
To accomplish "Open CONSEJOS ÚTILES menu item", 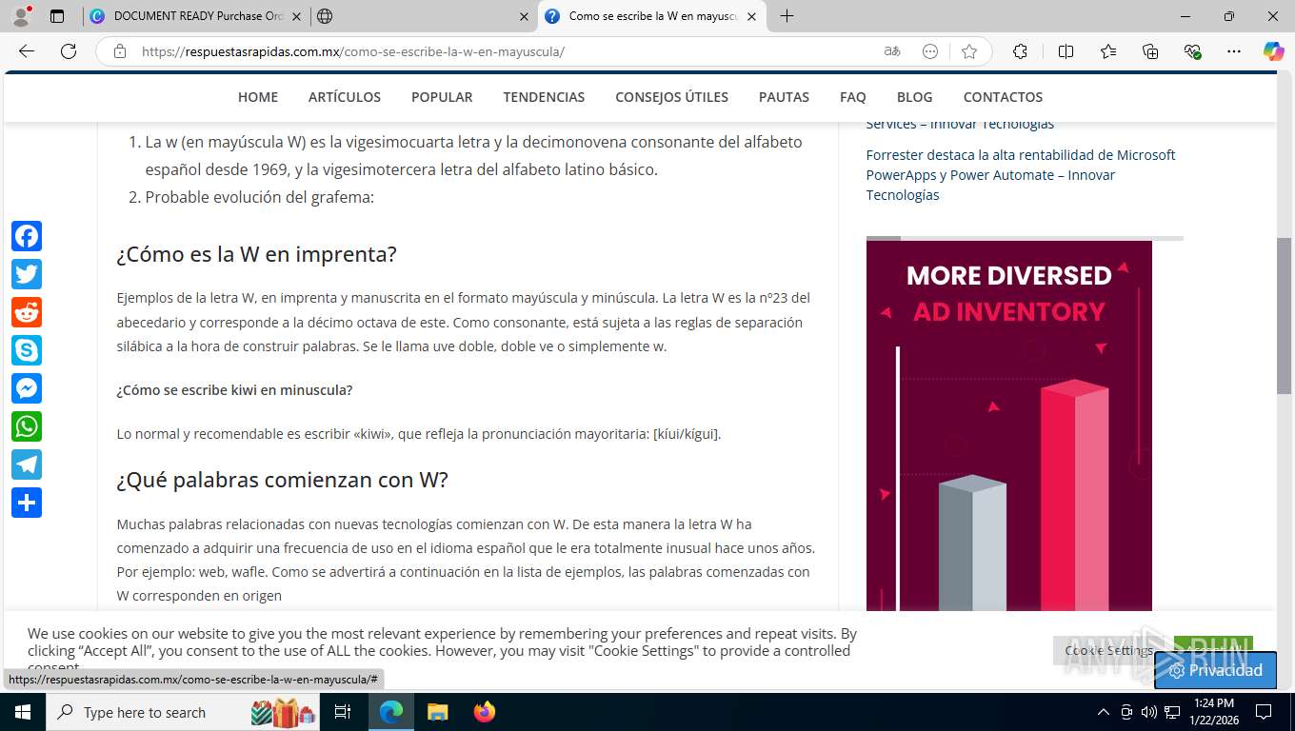I will [x=671, y=97].
